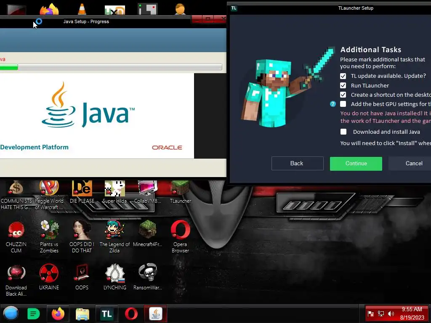Uncheck TL update available checkbox
This screenshot has height=323, width=431.
343,76
